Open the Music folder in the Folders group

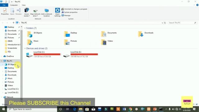click(x=33, y=42)
